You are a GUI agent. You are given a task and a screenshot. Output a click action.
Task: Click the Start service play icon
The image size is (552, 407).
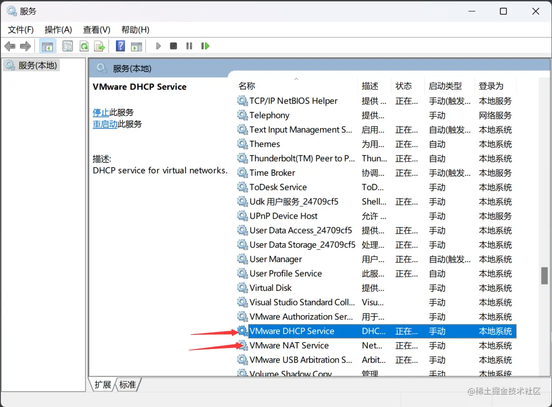(x=158, y=46)
